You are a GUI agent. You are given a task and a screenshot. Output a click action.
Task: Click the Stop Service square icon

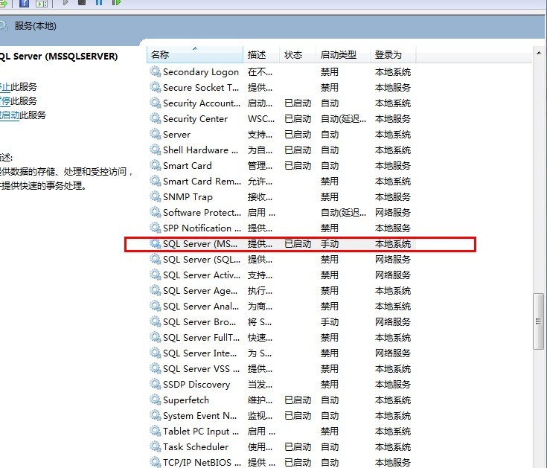click(82, 2)
